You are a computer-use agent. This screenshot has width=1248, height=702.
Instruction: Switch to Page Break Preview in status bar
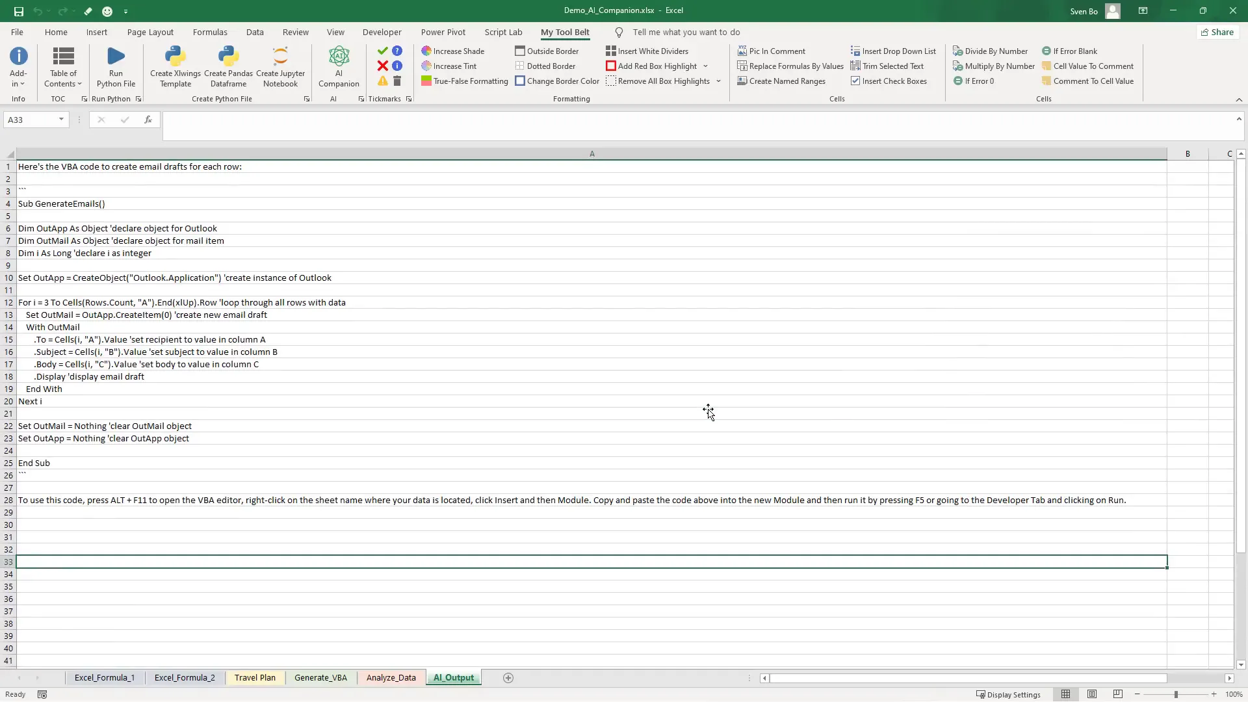1118,694
